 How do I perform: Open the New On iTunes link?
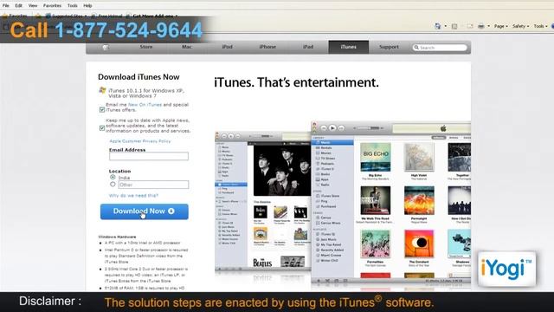pos(145,105)
